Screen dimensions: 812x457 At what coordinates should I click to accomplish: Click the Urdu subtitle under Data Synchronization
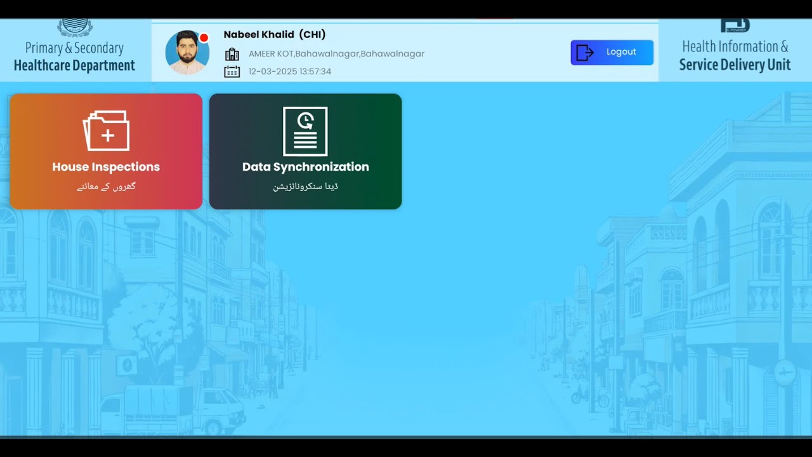pos(305,187)
